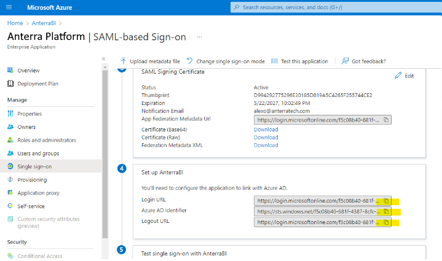Click the Conditional Access icon
The image size is (442, 261).
(x=10, y=255)
